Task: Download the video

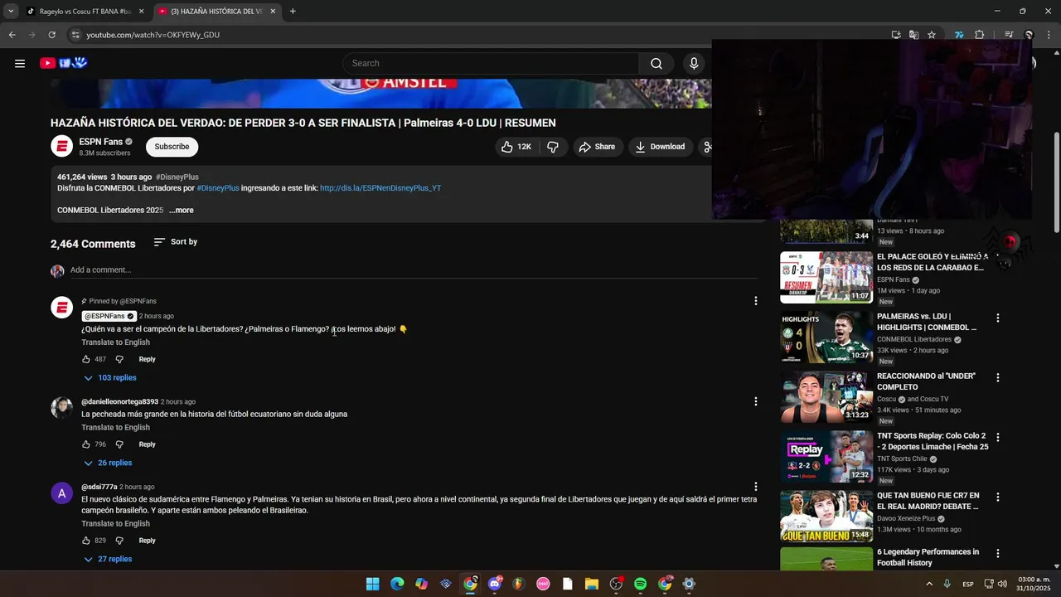Action: [x=660, y=147]
